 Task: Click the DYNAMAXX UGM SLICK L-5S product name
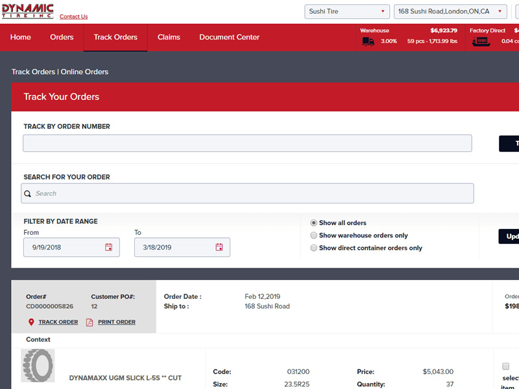pyautogui.click(x=125, y=378)
